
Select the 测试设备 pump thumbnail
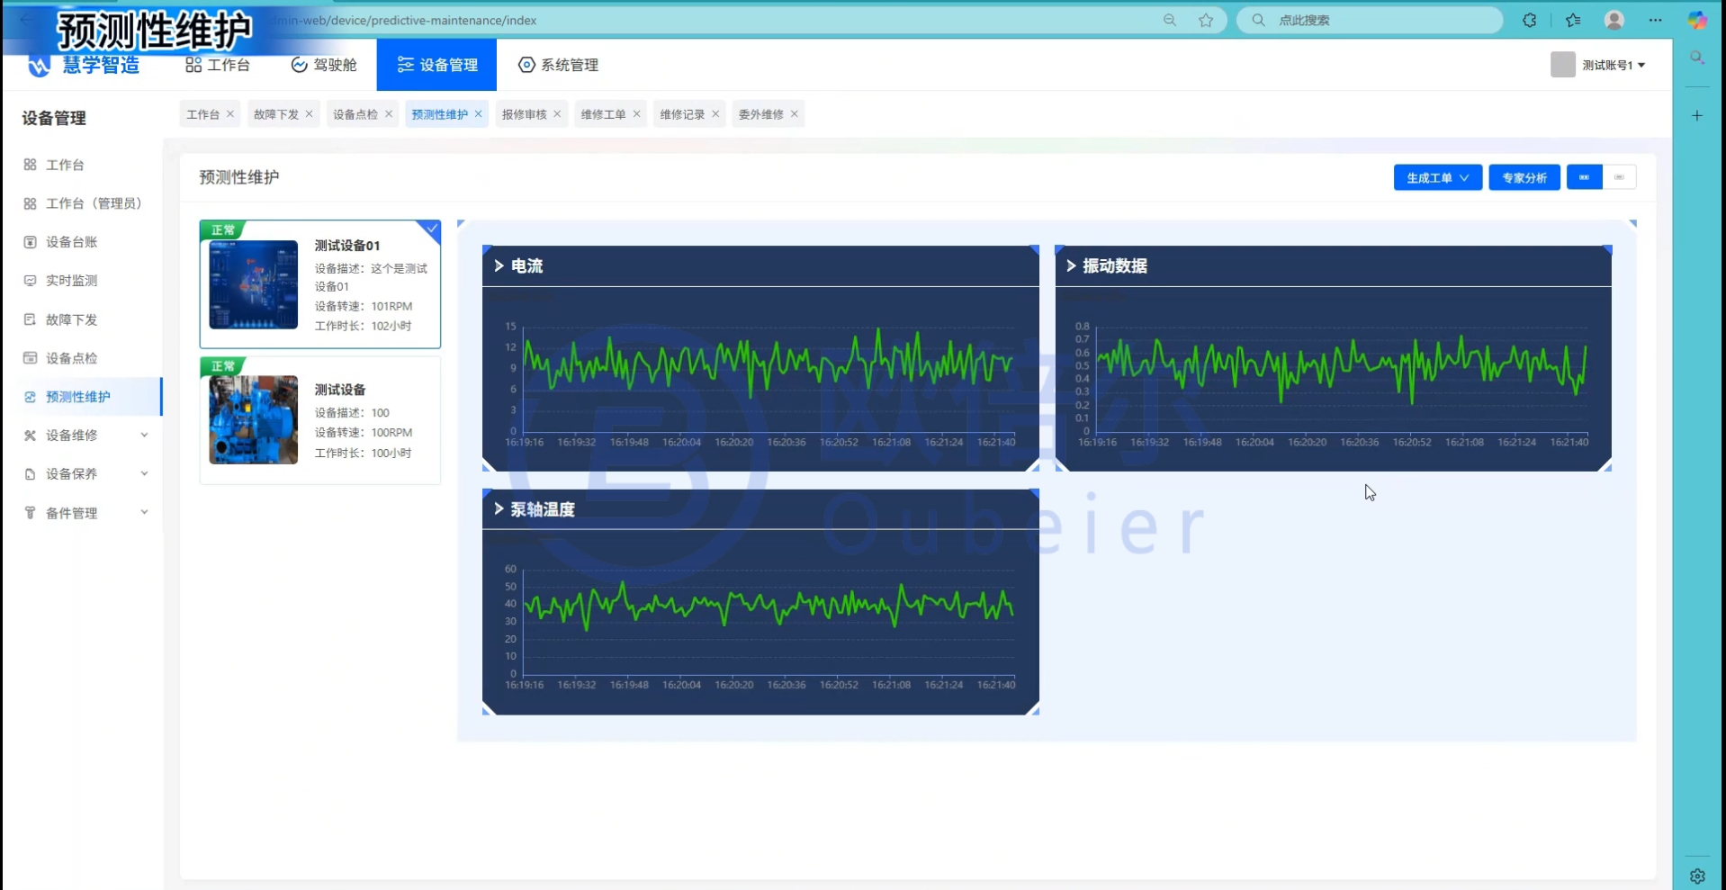point(253,420)
